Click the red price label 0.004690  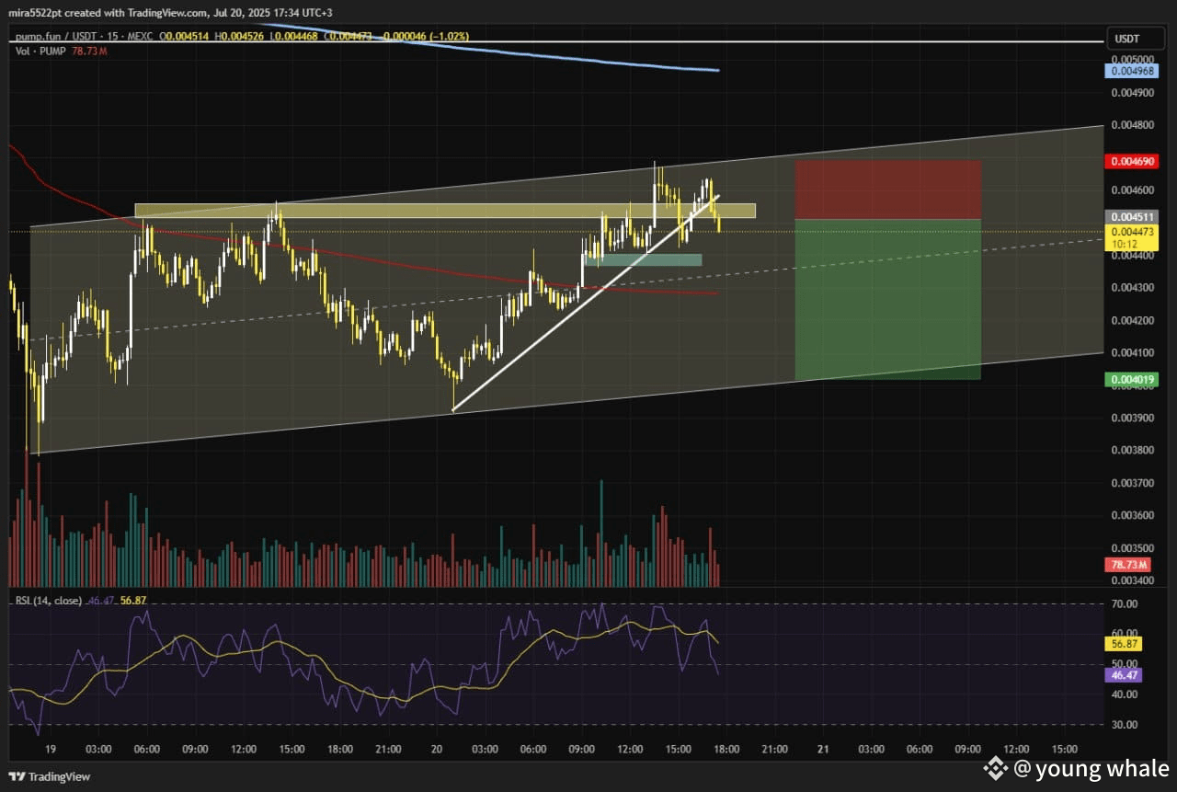pos(1133,161)
